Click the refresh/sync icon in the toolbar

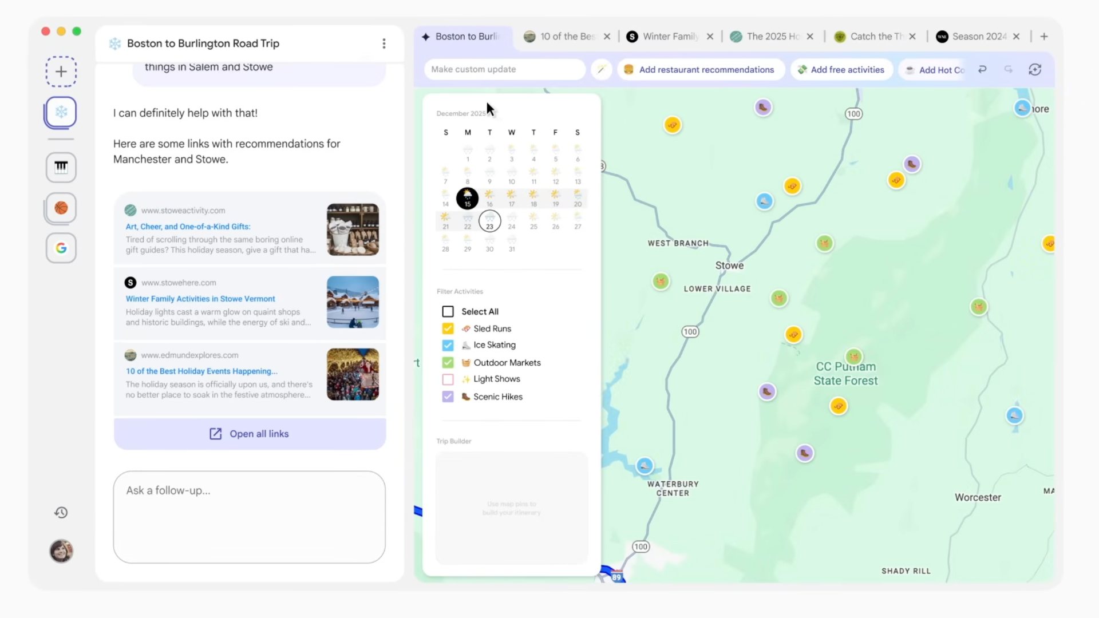[x=1036, y=69]
